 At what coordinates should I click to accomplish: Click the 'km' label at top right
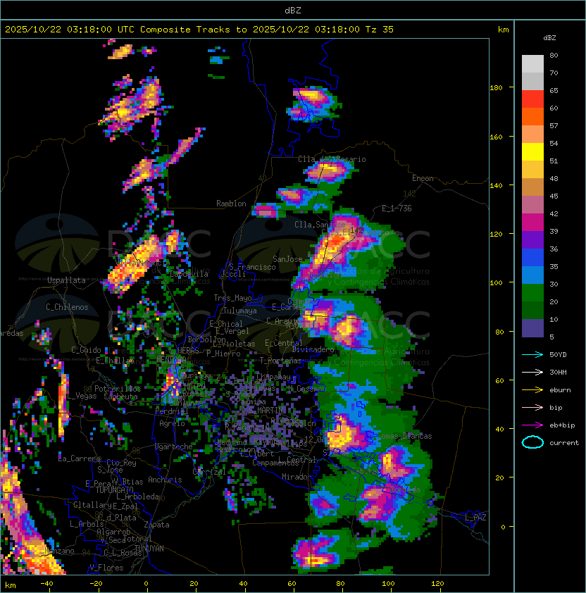tap(503, 30)
